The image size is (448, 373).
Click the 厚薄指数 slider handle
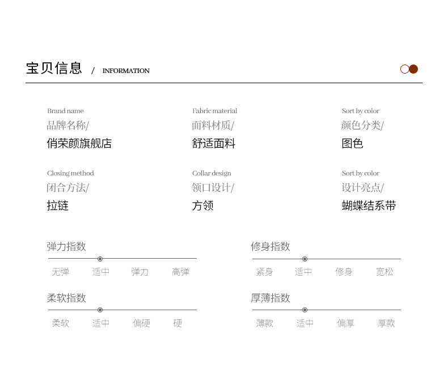pyautogui.click(x=305, y=310)
